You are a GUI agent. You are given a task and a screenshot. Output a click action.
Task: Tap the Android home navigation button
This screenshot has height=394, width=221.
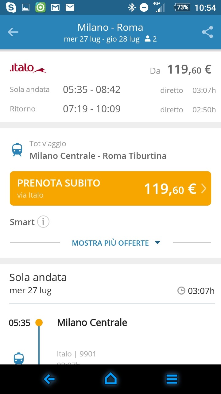point(110,379)
